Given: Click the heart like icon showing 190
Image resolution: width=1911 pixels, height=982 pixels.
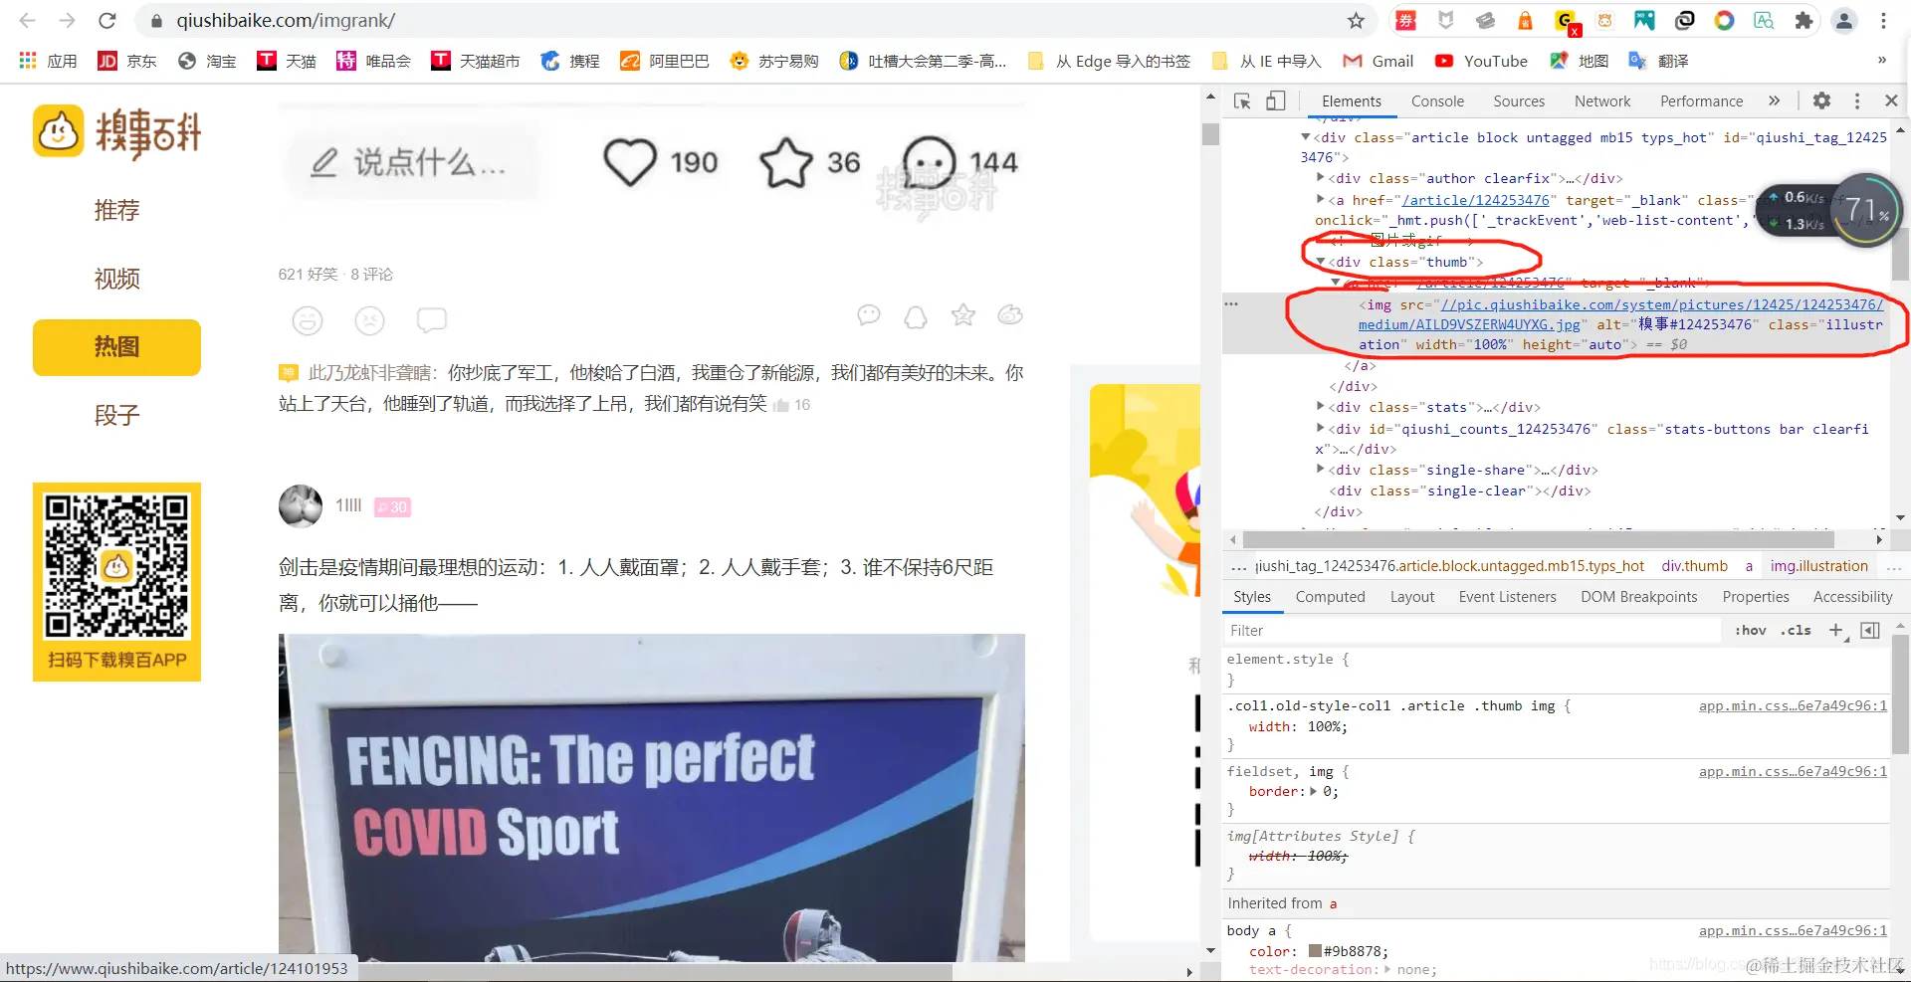Looking at the screenshot, I should pyautogui.click(x=629, y=161).
